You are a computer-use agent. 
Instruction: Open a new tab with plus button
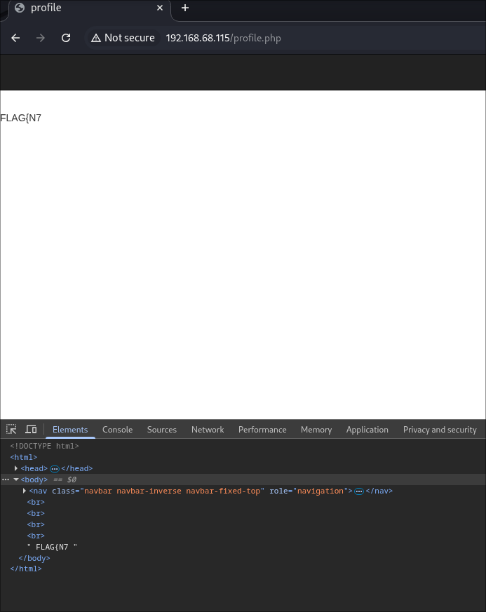(x=185, y=8)
